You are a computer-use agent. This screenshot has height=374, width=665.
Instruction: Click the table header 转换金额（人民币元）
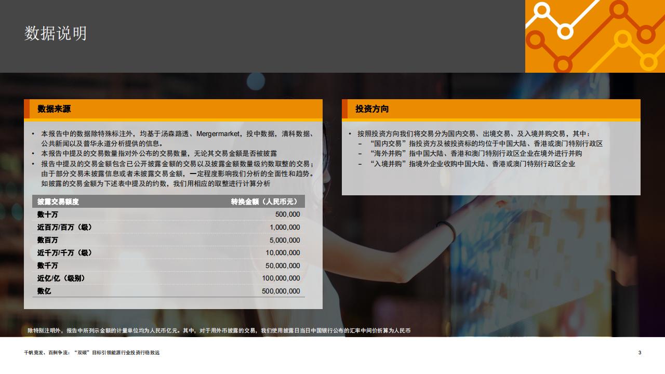click(x=265, y=202)
